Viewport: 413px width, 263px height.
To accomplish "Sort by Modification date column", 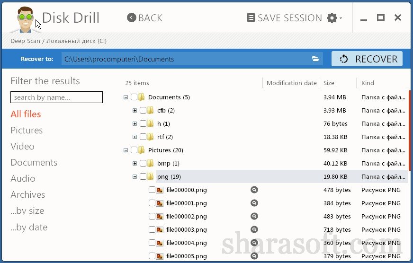I will point(291,83).
